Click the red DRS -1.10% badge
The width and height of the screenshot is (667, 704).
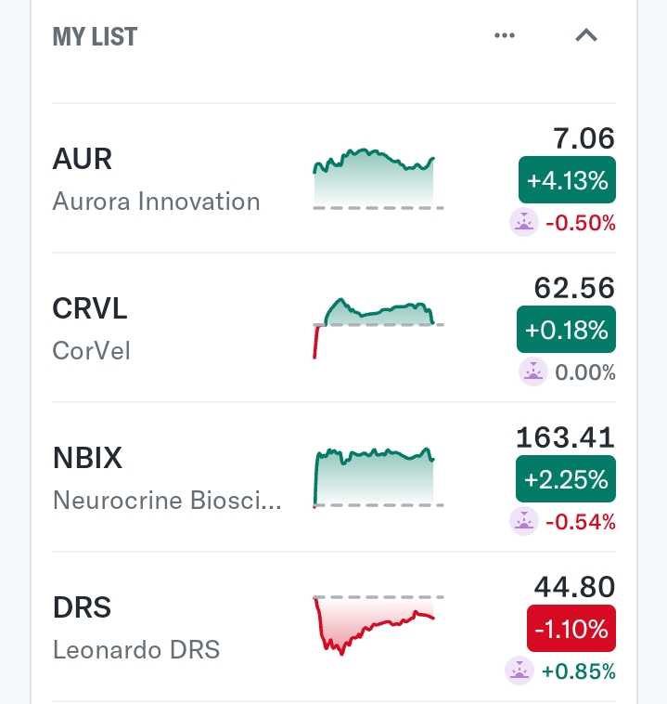tap(571, 629)
